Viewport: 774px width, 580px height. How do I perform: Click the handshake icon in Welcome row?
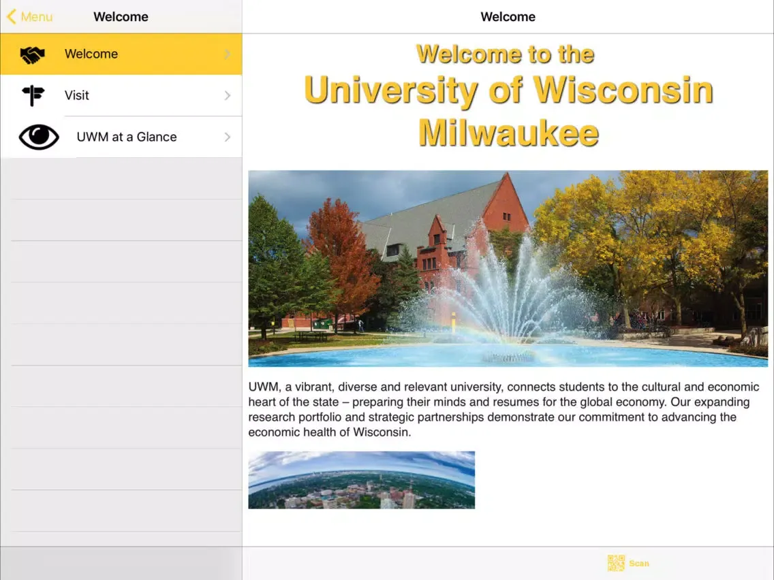(x=32, y=54)
